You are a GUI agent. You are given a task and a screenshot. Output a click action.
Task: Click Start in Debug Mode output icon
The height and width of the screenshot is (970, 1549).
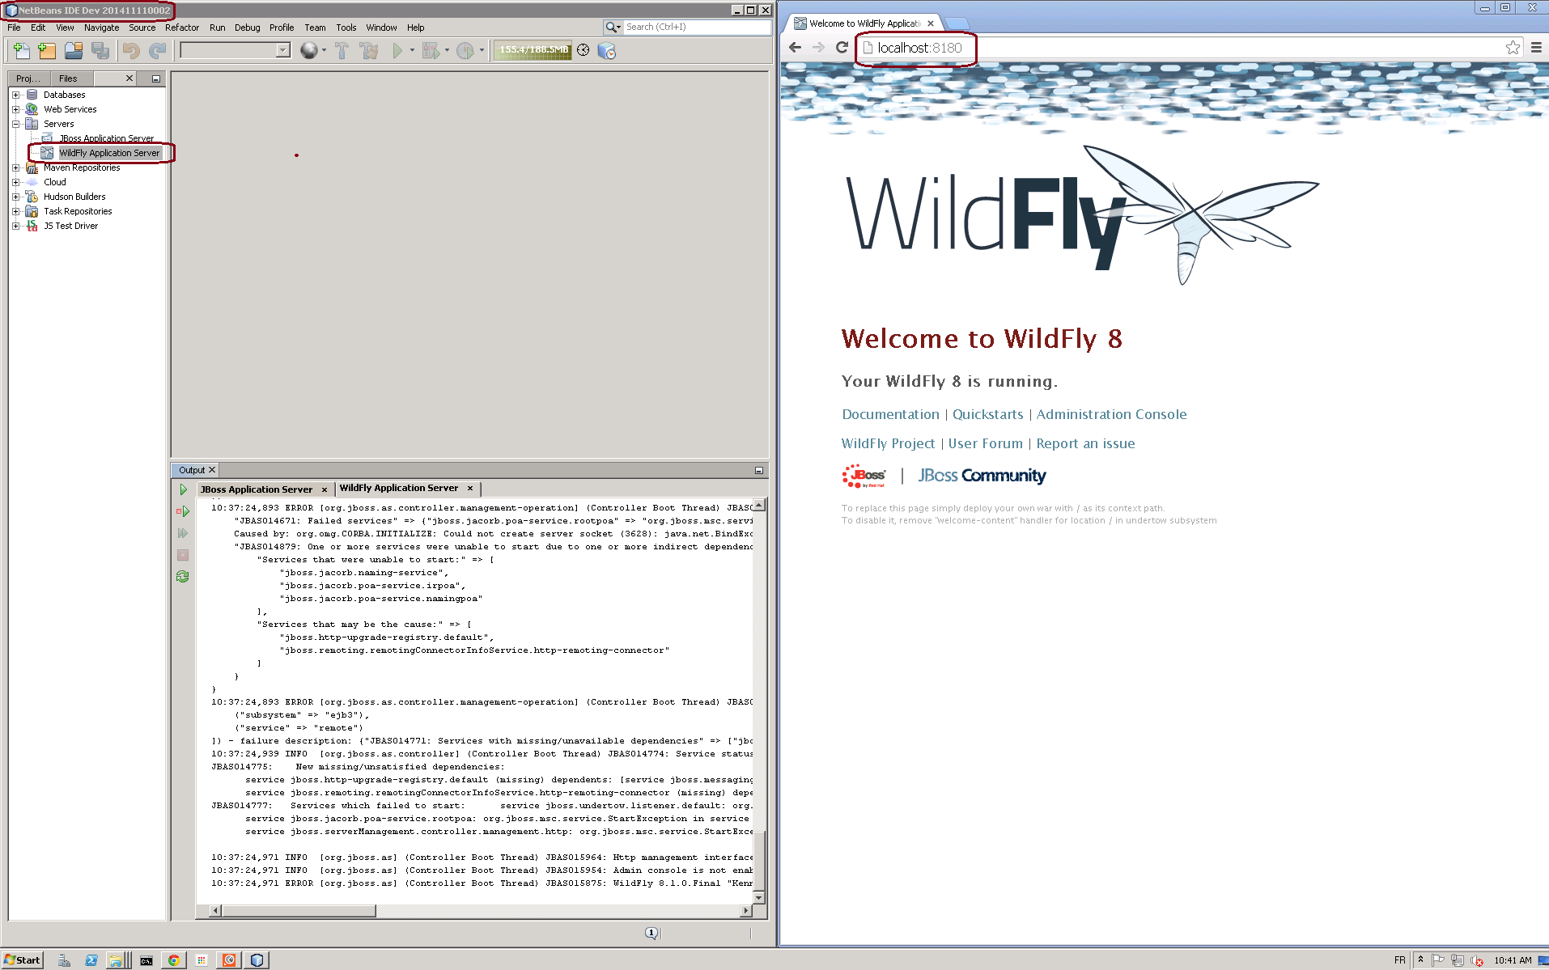click(x=183, y=511)
